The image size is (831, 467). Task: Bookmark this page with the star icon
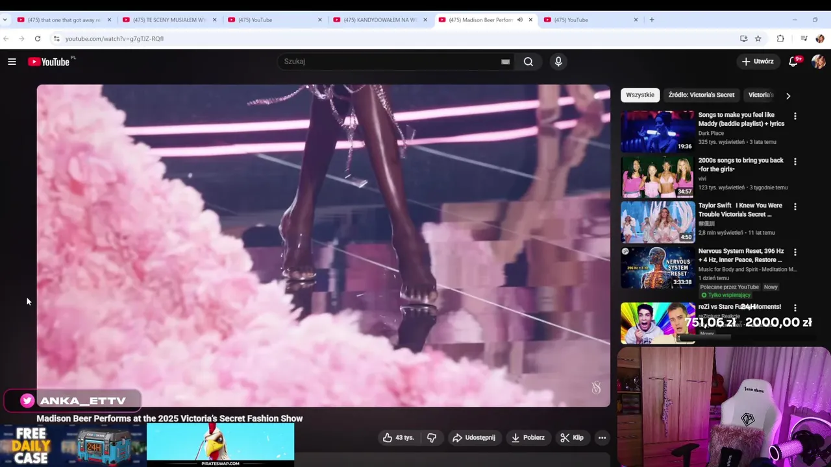[x=758, y=39]
